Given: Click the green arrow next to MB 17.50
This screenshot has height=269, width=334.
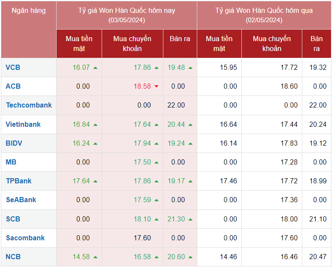Looking at the screenshot, I should click(156, 162).
